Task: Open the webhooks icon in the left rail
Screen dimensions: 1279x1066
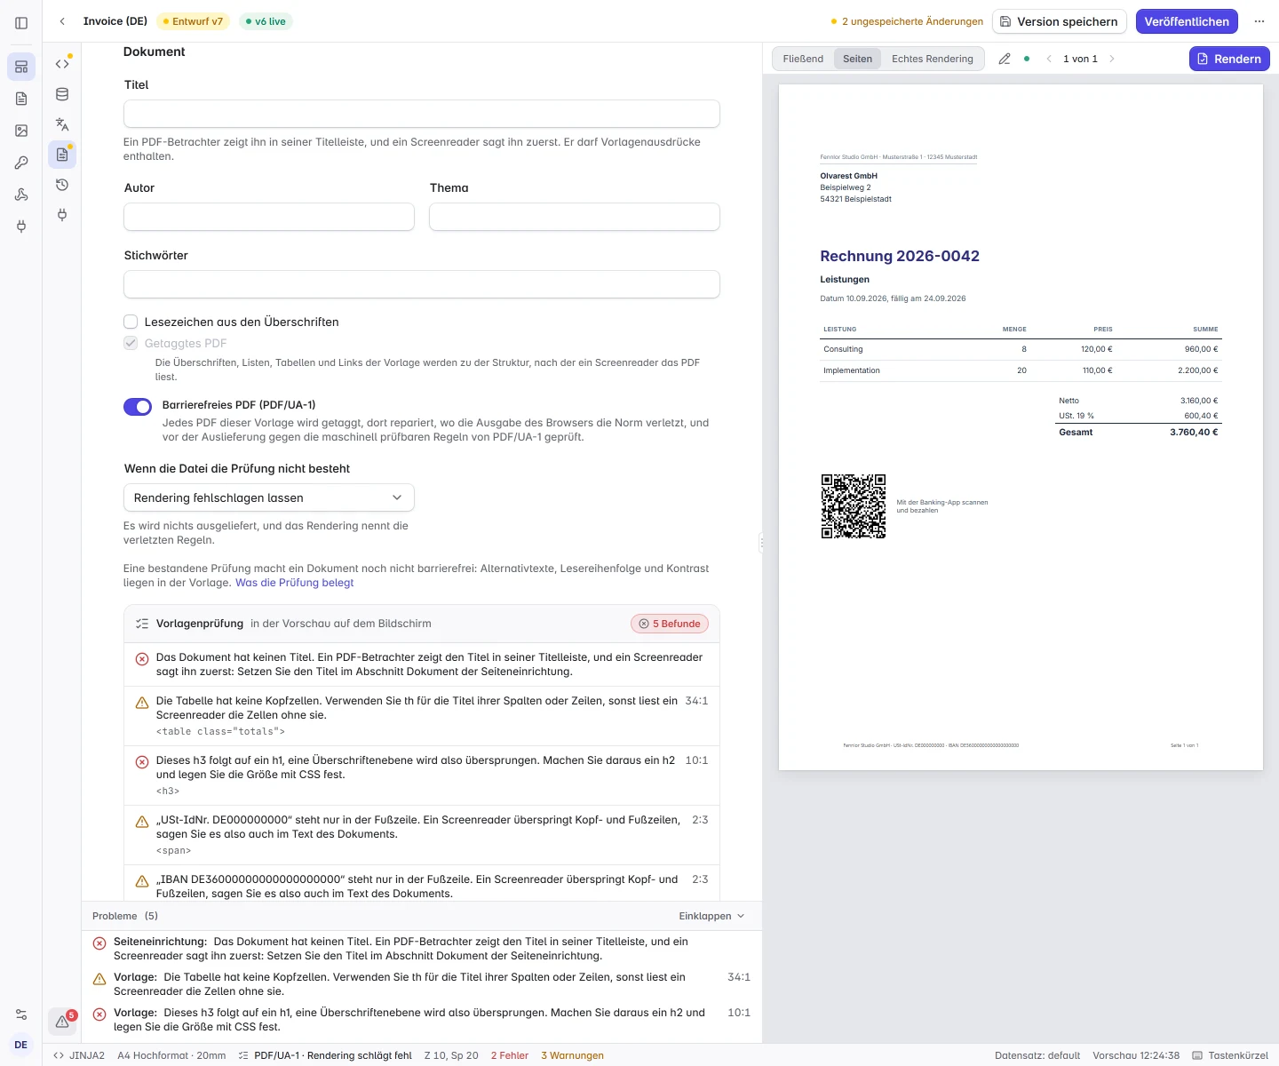Action: [x=21, y=195]
